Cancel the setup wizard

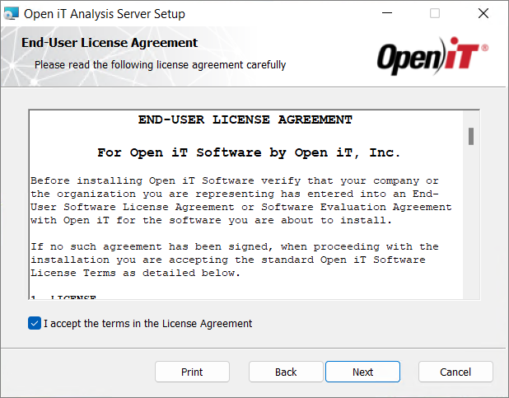click(x=455, y=372)
